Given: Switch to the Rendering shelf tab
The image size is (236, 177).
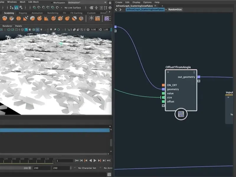Looking at the screenshot, I should (53, 13).
